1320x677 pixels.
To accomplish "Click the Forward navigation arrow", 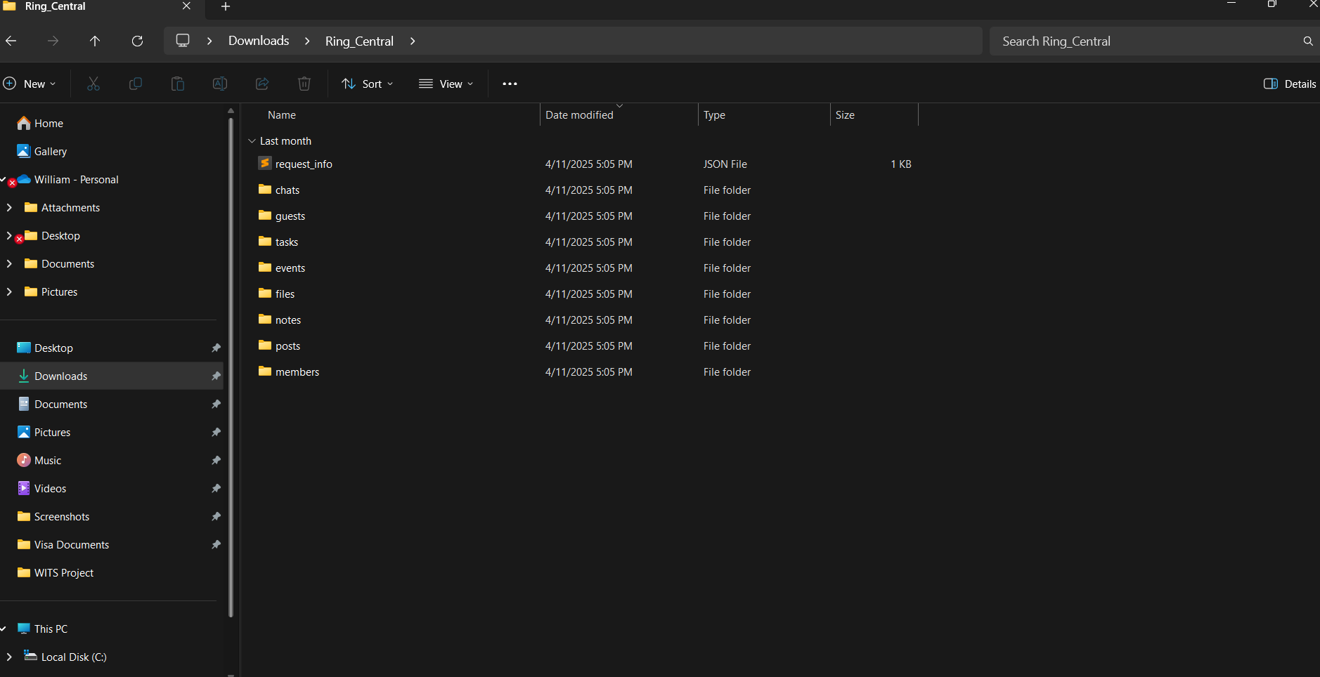I will point(53,41).
